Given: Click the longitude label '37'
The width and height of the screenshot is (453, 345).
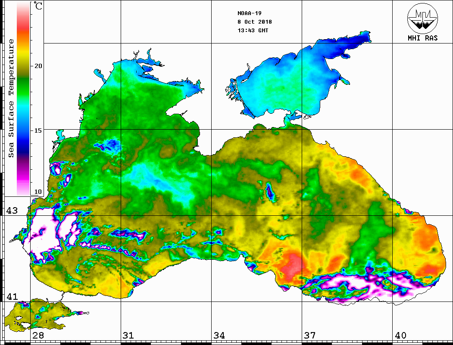Looking at the screenshot, I should coord(309,336).
